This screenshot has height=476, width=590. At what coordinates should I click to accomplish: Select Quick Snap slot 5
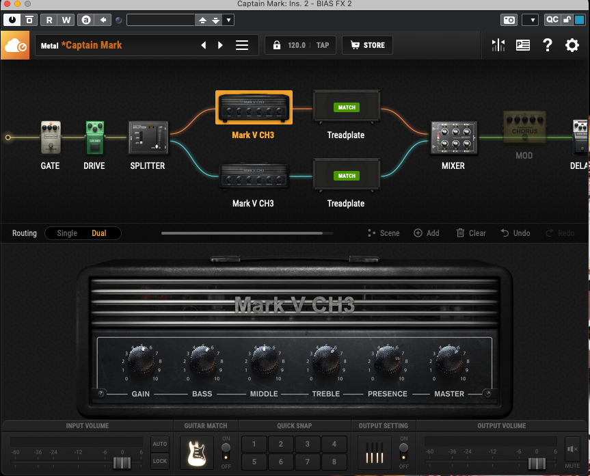(254, 462)
